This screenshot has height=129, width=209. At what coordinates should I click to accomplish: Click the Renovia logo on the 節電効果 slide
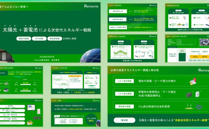click(152, 36)
